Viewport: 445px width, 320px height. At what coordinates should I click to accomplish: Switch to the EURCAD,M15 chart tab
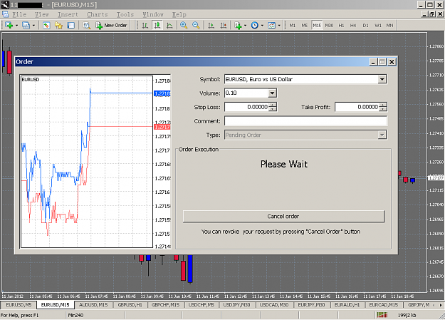(x=384, y=305)
